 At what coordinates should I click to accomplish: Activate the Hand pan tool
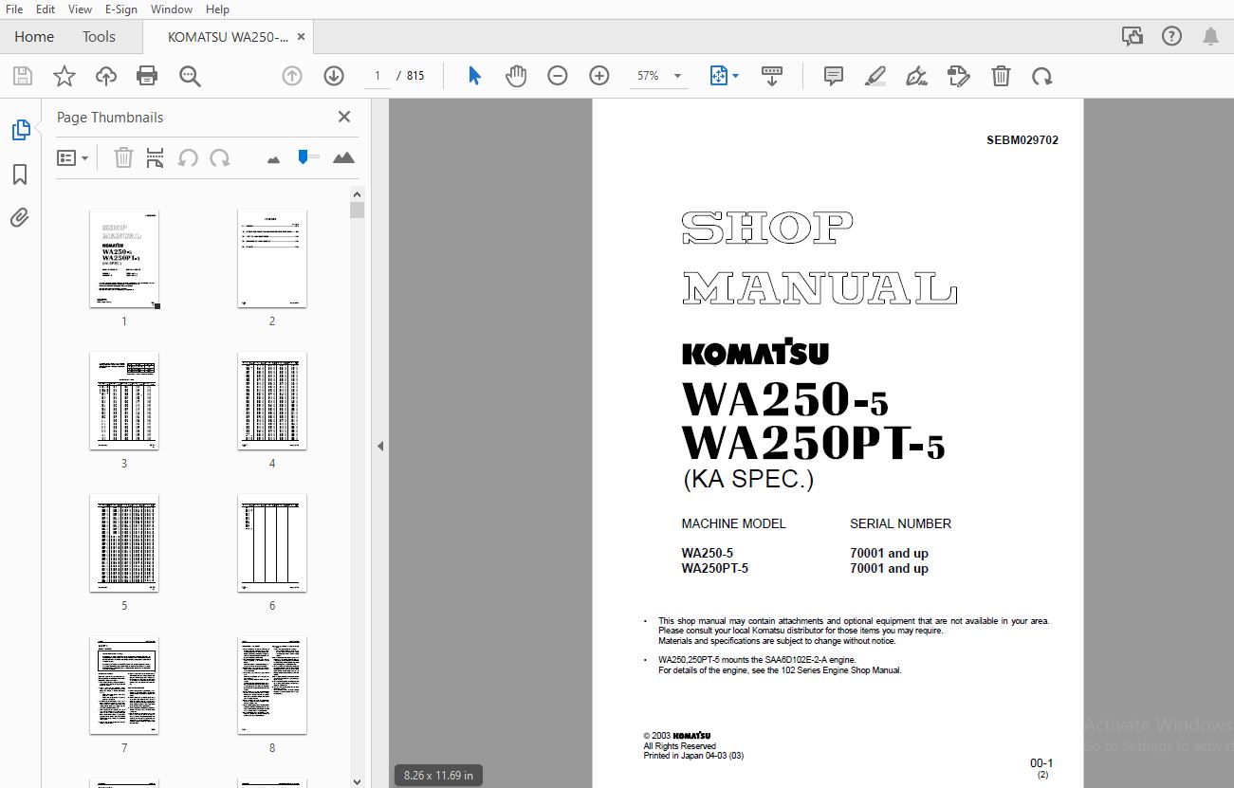click(x=516, y=76)
